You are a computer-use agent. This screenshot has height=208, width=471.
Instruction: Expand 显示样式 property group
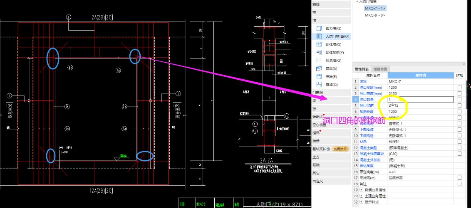pos(361,202)
